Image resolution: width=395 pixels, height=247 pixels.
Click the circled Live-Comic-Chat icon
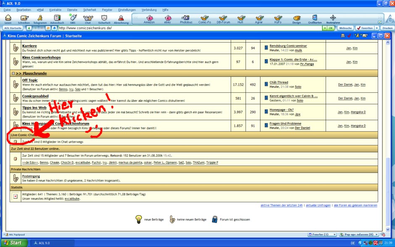tap(15, 142)
